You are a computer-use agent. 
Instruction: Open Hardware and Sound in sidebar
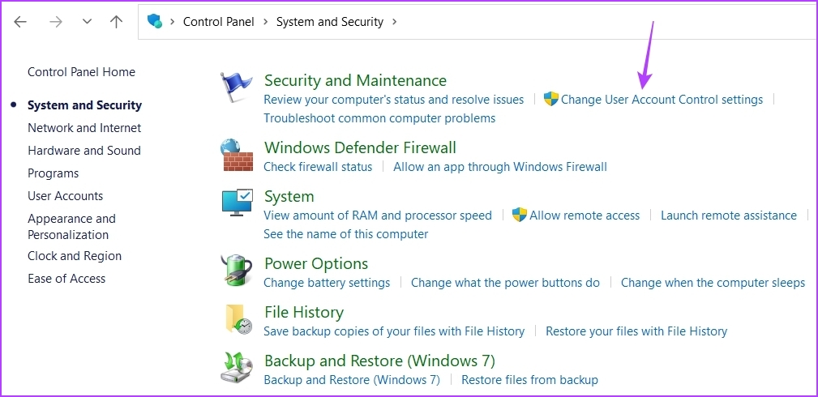(x=84, y=151)
